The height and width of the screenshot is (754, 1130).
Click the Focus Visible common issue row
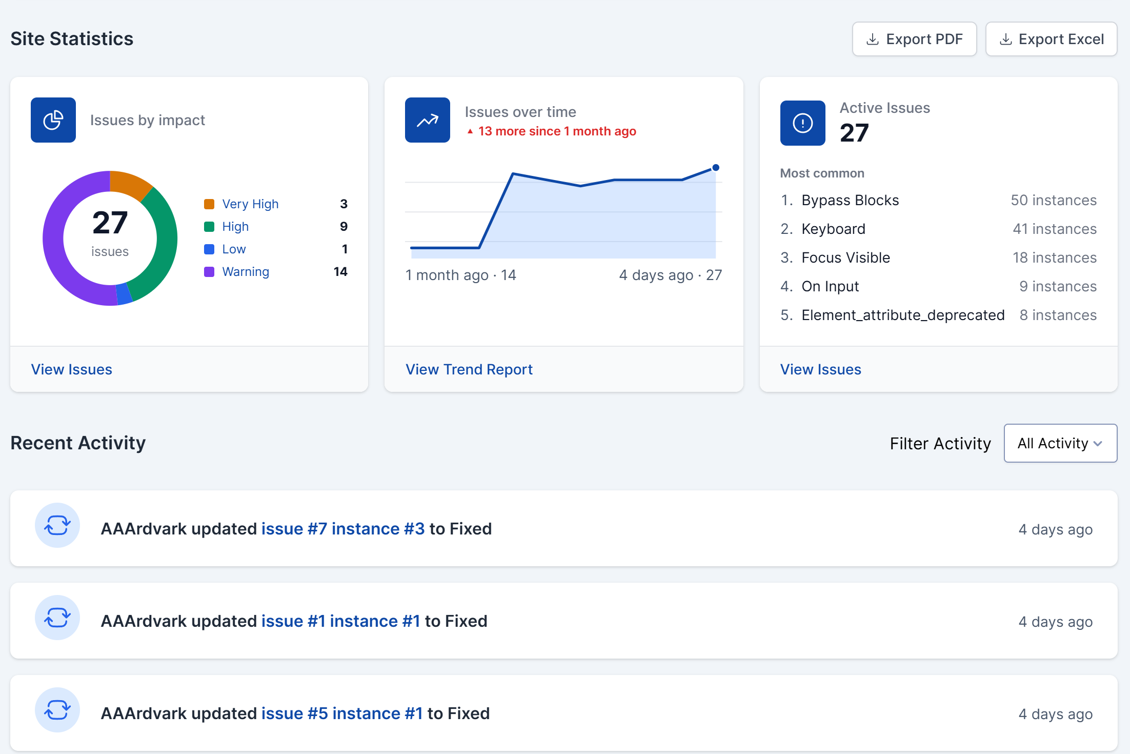pyautogui.click(x=938, y=257)
